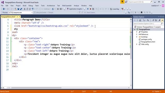Pause debugging with Break All icon
This screenshot has width=165, height=93.
(88, 9)
